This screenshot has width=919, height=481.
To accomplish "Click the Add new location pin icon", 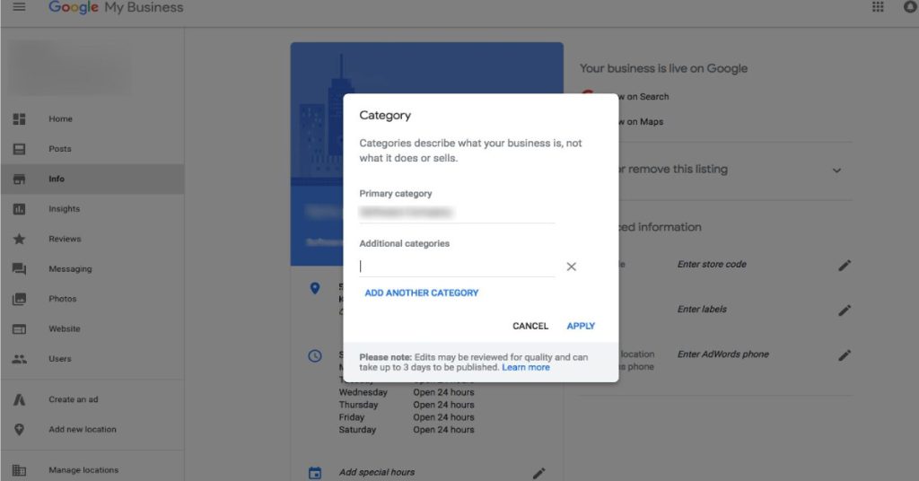I will (x=20, y=430).
